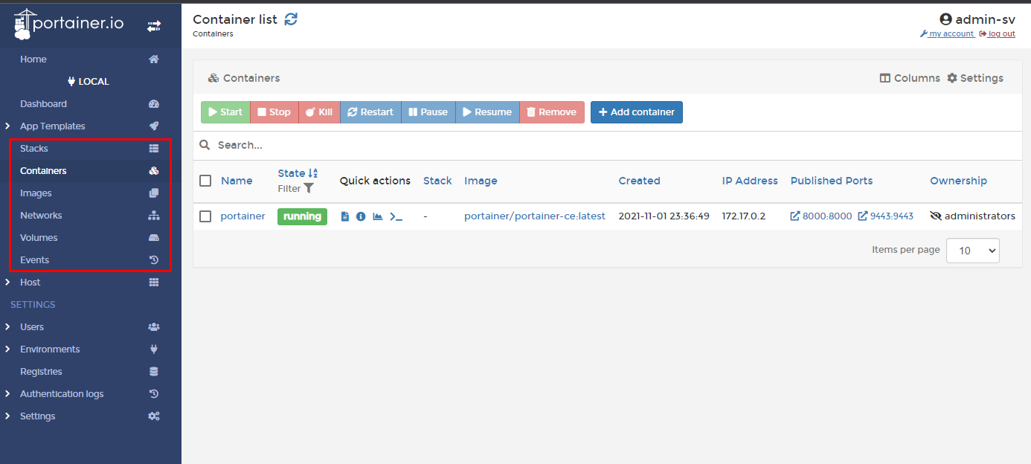Open Stacks page
This screenshot has width=1031, height=464.
(34, 149)
